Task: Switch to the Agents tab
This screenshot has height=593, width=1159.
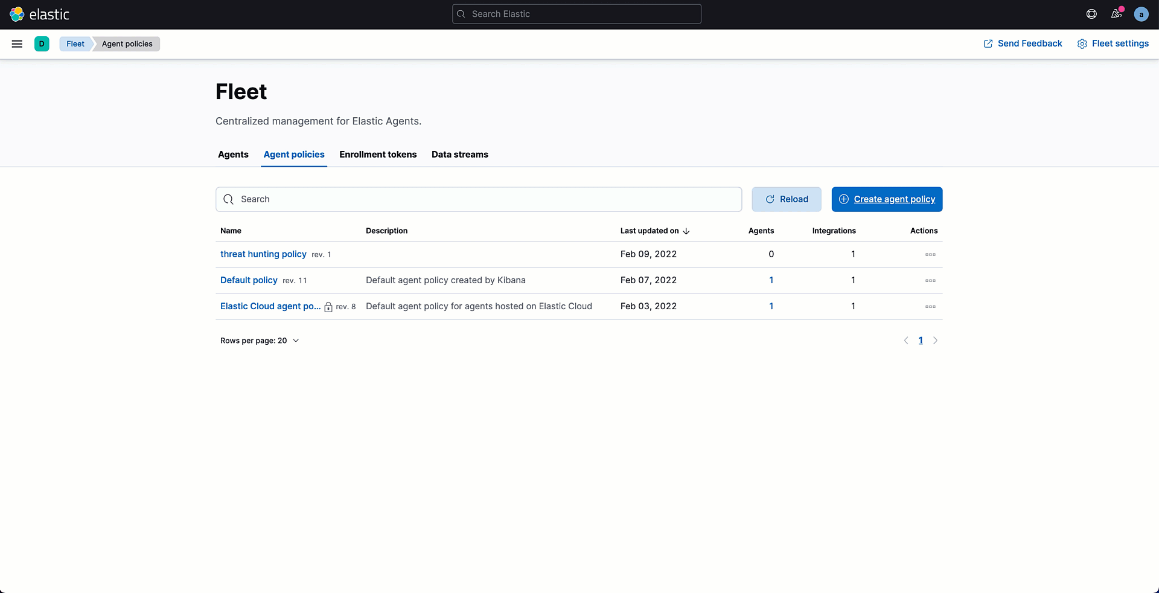Action: [233, 155]
